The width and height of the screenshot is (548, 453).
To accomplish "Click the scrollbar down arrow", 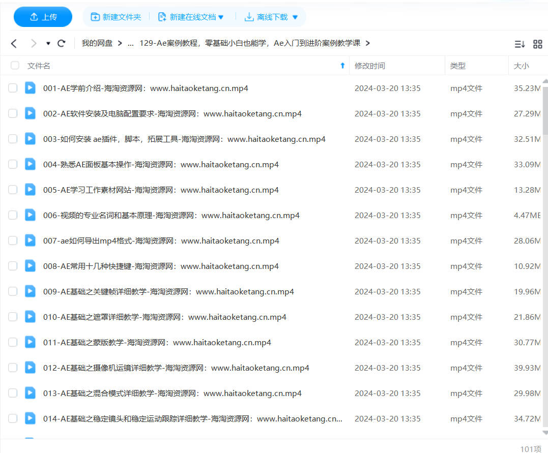I will [545, 433].
